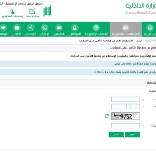Refresh the captcha image with the blue arrows
This screenshot has width=156, height=156.
coord(107,116)
